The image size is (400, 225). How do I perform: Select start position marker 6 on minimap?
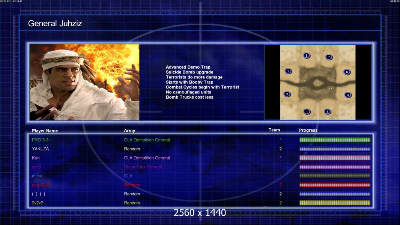[347, 72]
